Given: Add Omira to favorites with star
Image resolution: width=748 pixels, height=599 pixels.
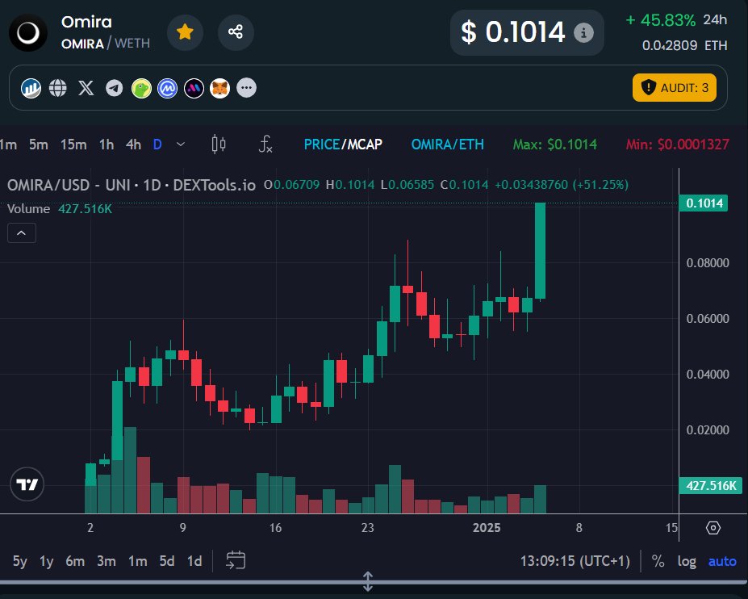Looking at the screenshot, I should [185, 32].
